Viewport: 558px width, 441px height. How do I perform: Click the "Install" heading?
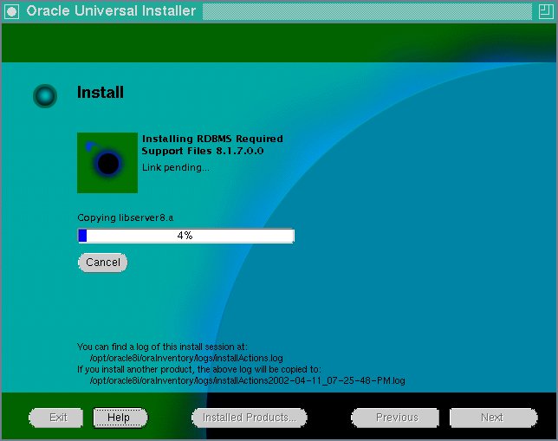pos(101,92)
